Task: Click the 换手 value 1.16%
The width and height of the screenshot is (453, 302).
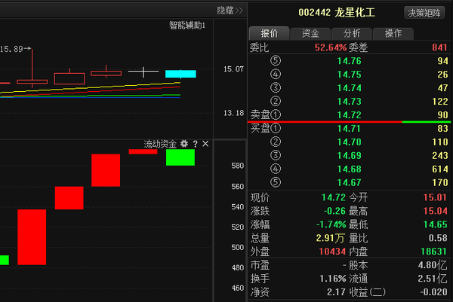Action: [333, 279]
